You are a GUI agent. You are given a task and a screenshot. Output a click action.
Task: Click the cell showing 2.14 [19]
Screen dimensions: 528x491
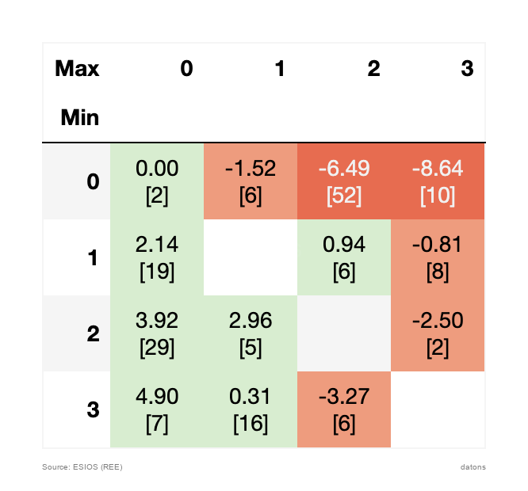[x=157, y=257]
